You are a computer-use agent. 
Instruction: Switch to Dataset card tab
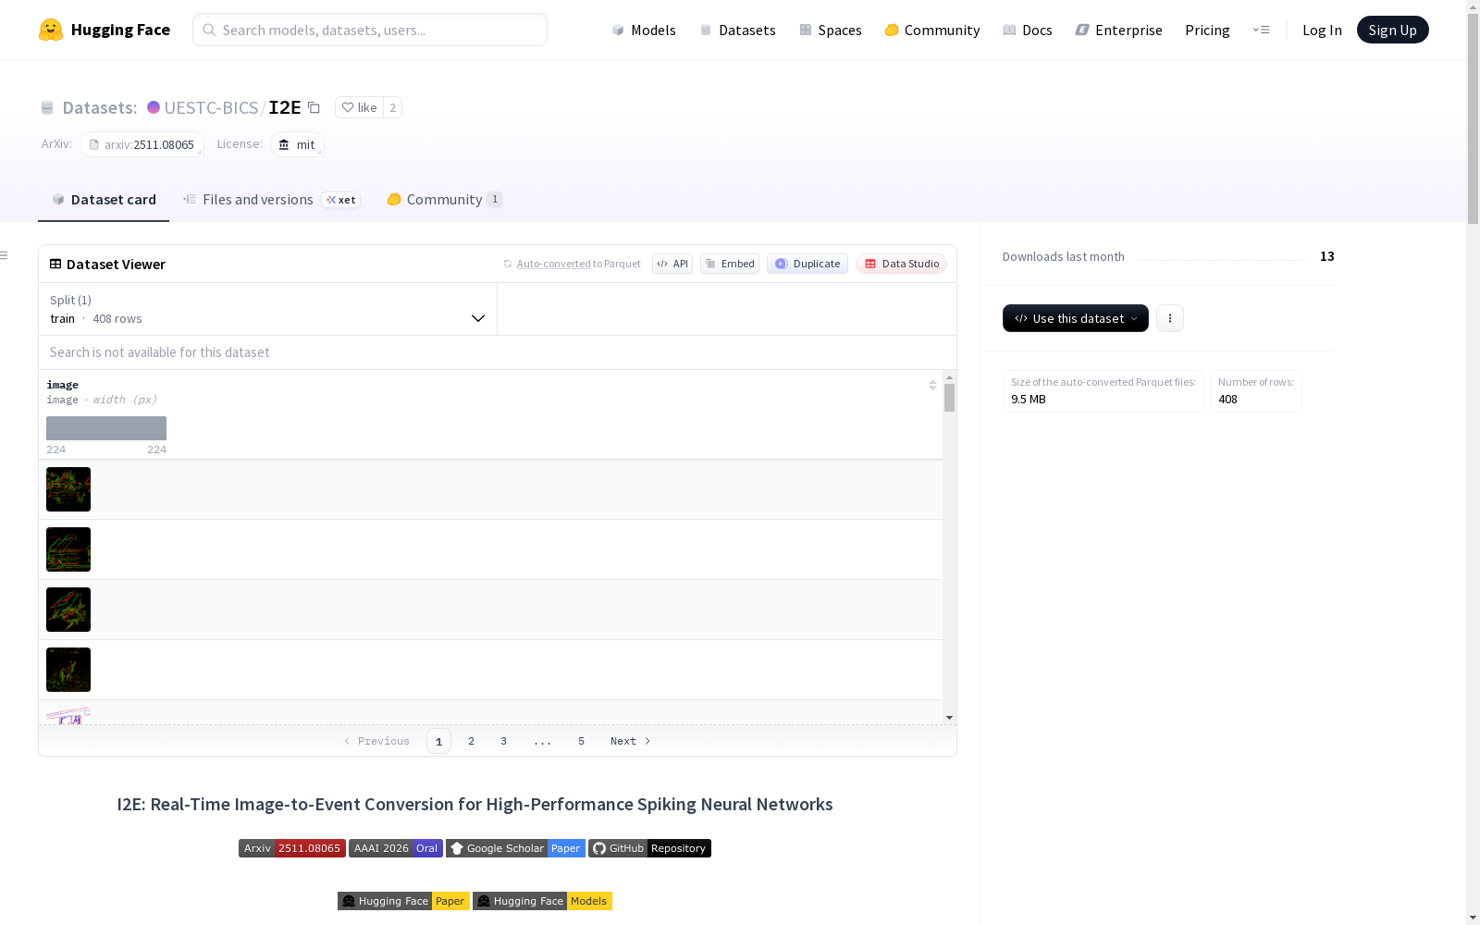pos(104,200)
